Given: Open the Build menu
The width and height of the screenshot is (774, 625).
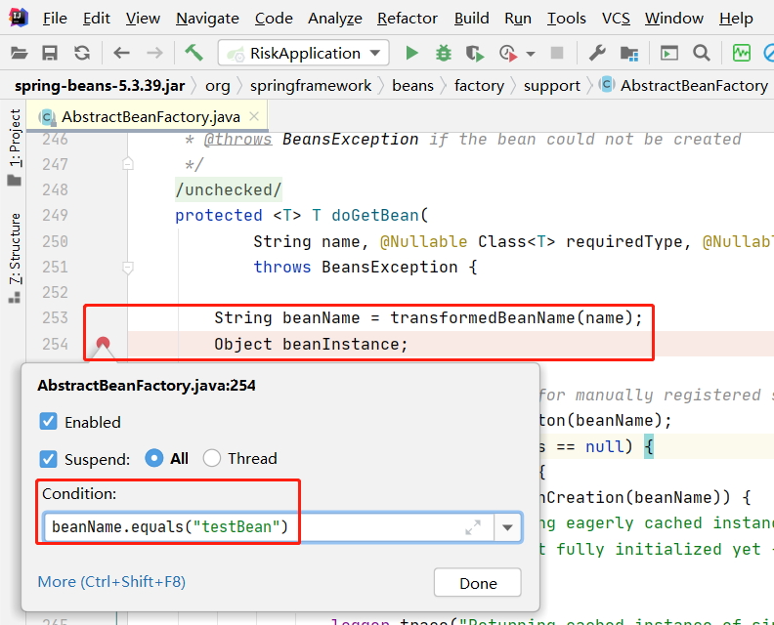Looking at the screenshot, I should 472,19.
